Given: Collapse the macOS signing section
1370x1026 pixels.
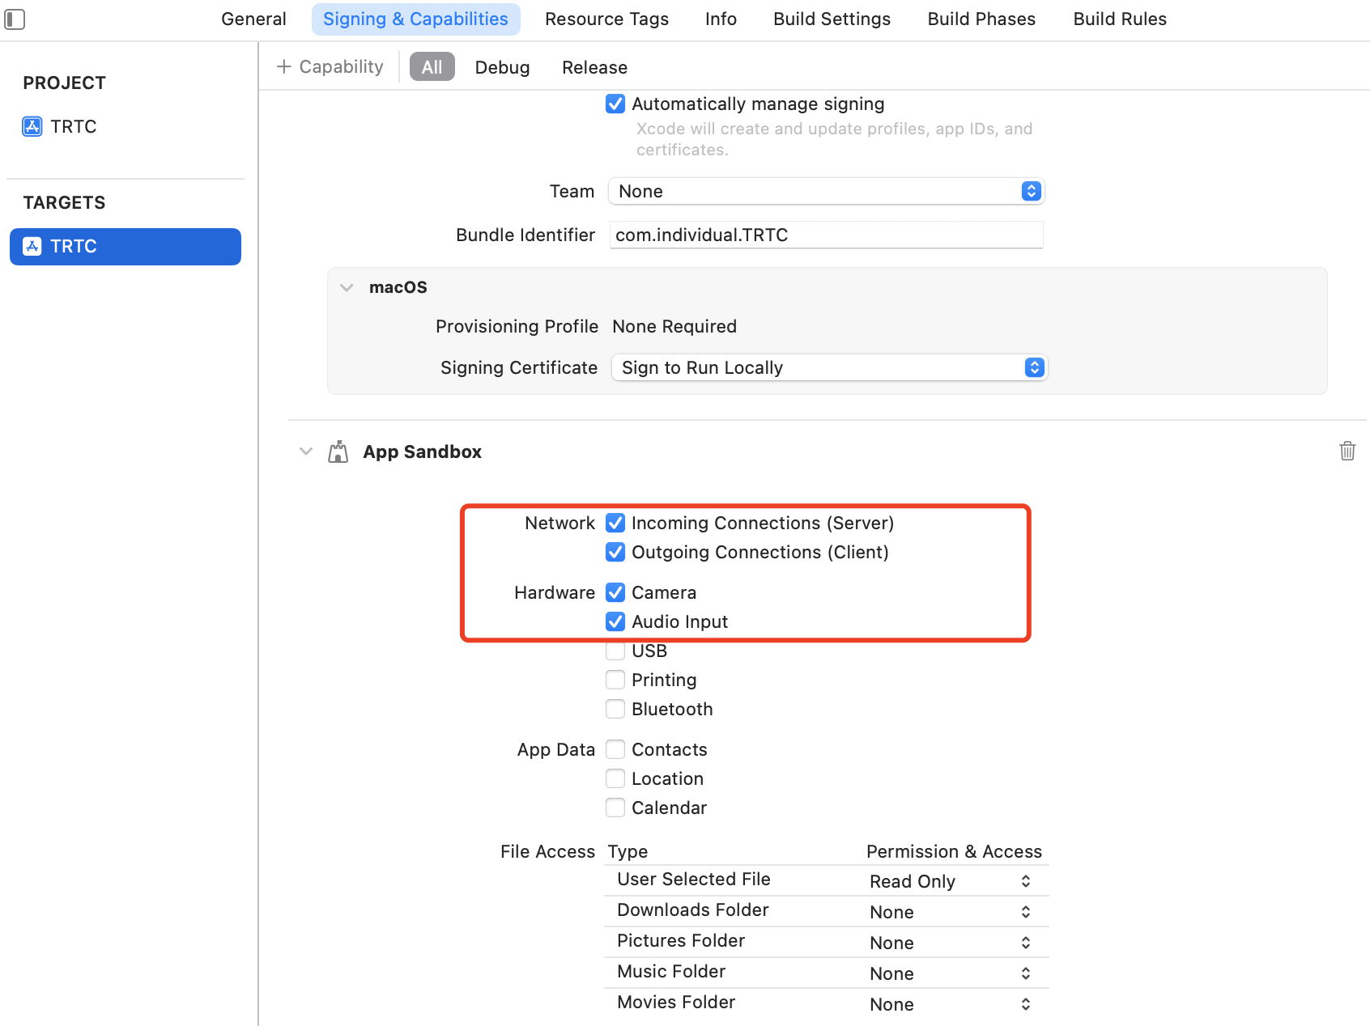Looking at the screenshot, I should point(347,287).
